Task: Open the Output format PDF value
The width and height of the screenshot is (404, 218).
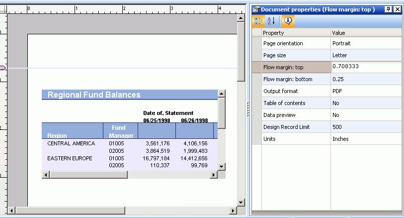Action: point(366,91)
